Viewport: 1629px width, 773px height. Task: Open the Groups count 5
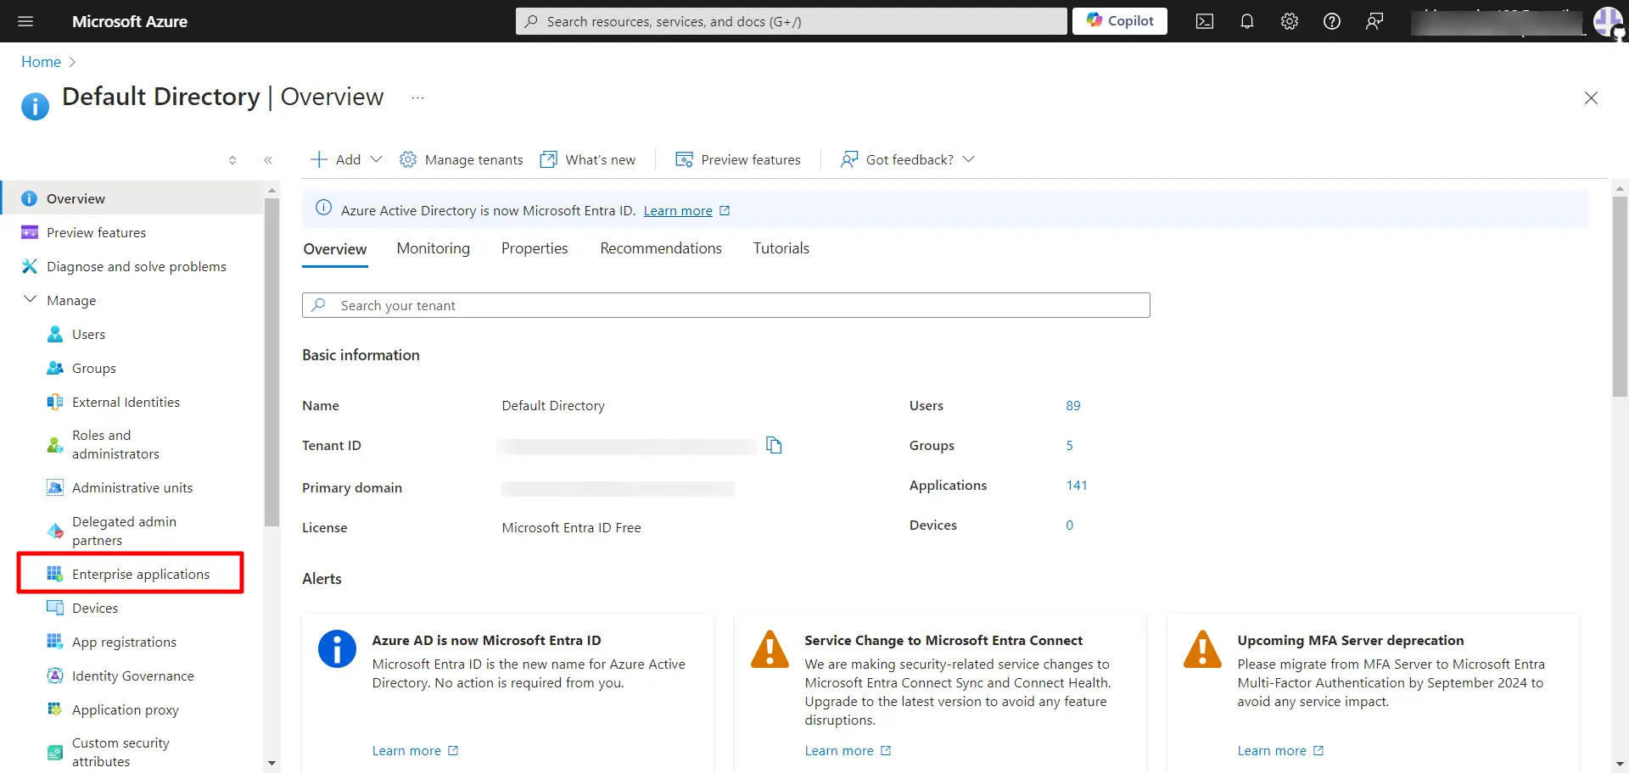point(1070,446)
